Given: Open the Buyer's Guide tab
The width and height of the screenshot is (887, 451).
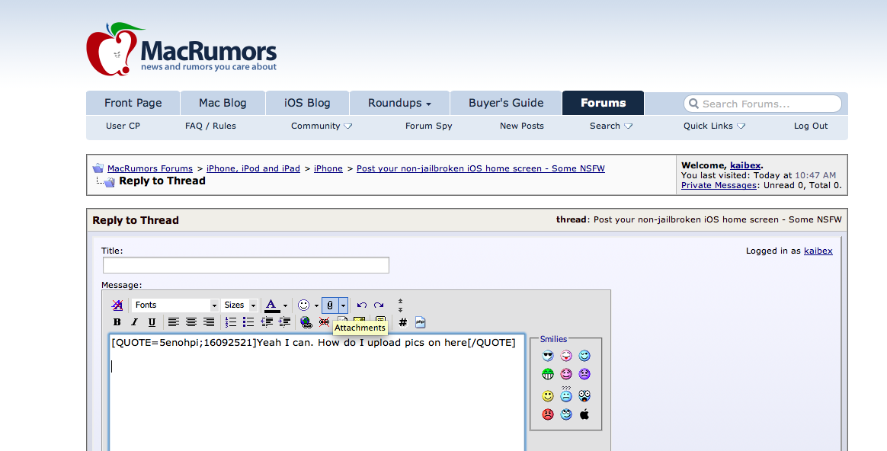Looking at the screenshot, I should 506,103.
